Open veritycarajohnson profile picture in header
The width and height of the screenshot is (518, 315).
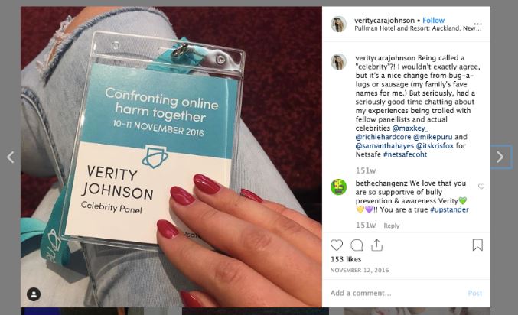click(x=339, y=24)
